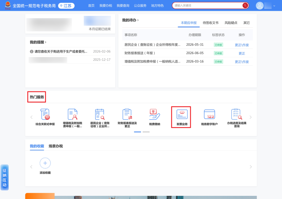
Task: Click the deadline 2026-05-31
Action: tap(195, 45)
